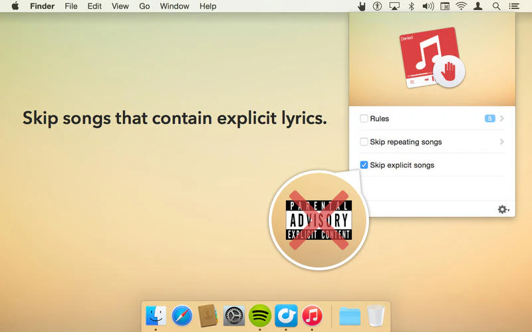Open Notification Center list icon
532x332 pixels.
(514, 6)
